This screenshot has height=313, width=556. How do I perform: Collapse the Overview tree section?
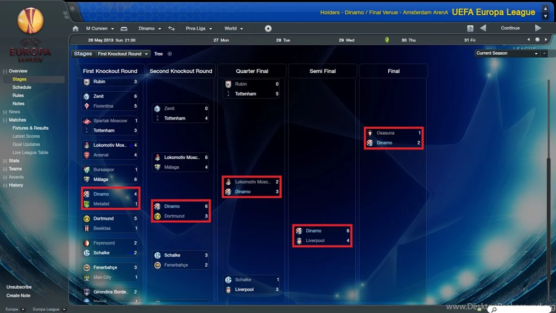coord(5,71)
